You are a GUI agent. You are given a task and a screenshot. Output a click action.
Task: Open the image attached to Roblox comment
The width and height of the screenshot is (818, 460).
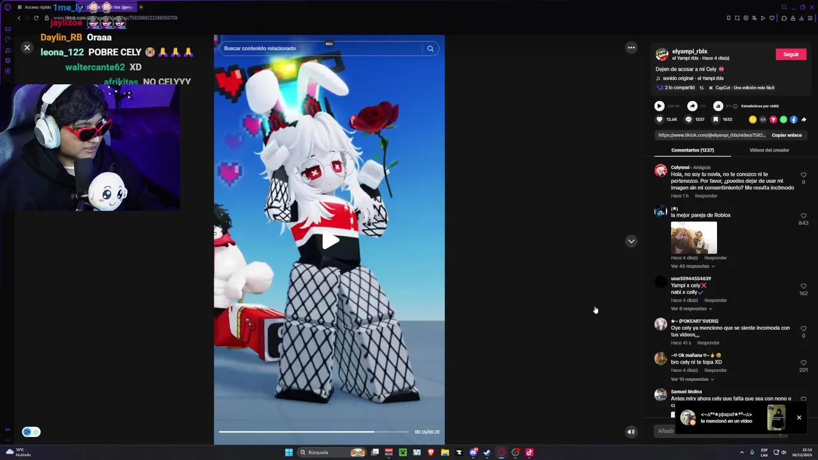point(693,237)
